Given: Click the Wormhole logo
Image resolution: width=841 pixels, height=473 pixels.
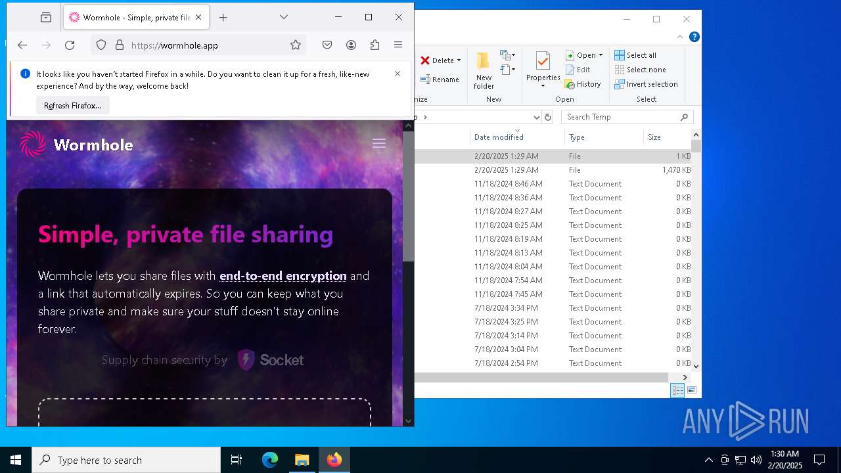Looking at the screenshot, I should pyautogui.click(x=77, y=145).
